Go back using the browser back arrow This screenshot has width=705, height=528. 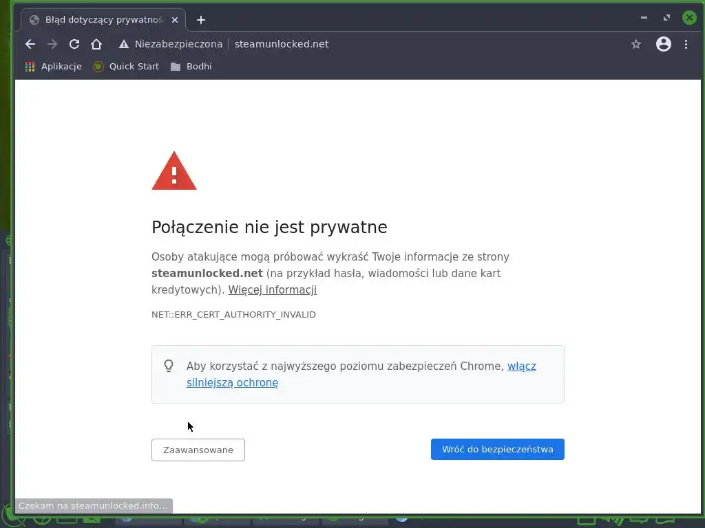(30, 44)
